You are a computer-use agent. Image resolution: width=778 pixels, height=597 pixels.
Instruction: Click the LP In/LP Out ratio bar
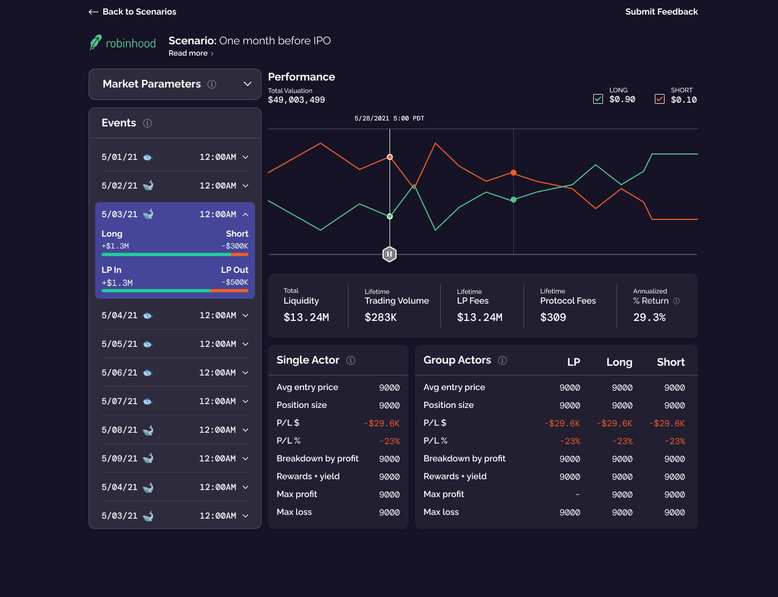(175, 291)
